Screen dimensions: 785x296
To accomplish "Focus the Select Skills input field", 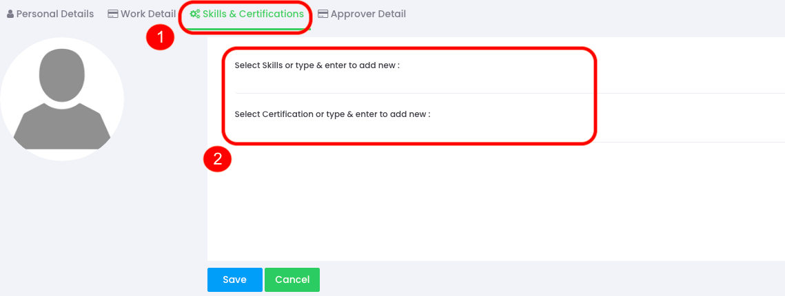I will [509, 83].
